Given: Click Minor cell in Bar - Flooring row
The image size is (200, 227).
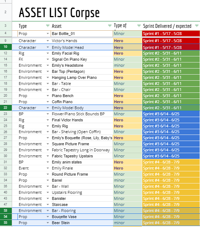Looking at the screenshot, I should coord(127,211).
